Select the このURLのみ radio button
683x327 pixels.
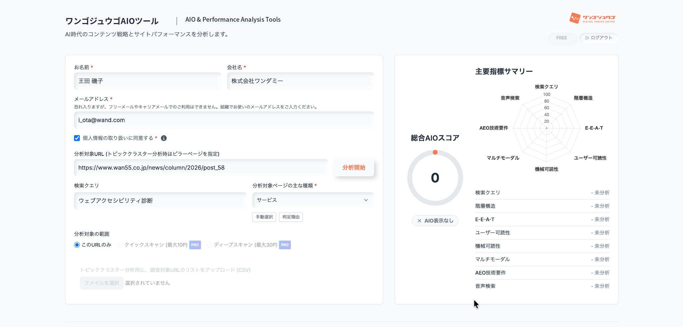(x=77, y=245)
